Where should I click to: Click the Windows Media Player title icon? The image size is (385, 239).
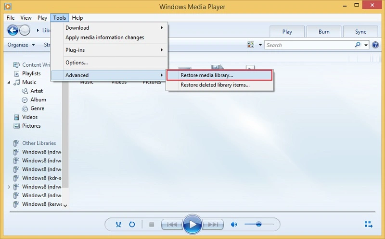pos(8,6)
